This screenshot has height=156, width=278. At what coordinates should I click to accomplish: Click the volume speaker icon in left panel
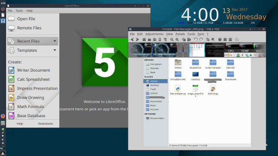point(3,139)
